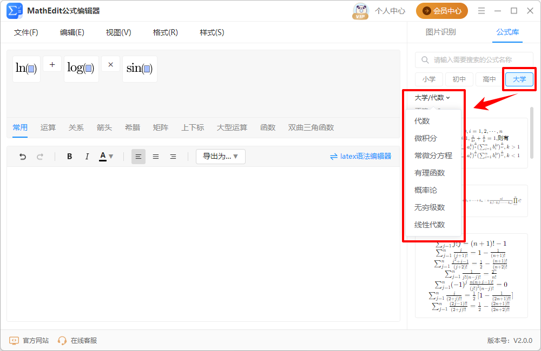Switch to the 希腊 symbol tab
Viewport: 541px width, 351px height.
tap(133, 127)
